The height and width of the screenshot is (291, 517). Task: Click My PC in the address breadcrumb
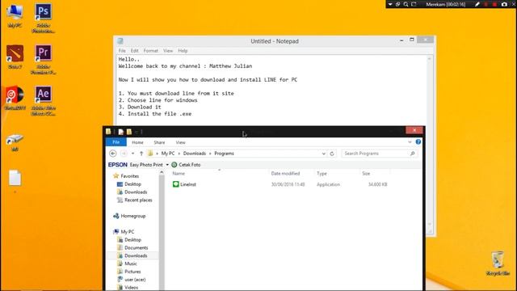click(168, 154)
